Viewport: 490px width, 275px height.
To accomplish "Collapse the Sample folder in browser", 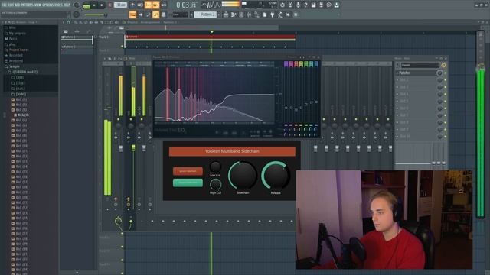I will (14, 66).
